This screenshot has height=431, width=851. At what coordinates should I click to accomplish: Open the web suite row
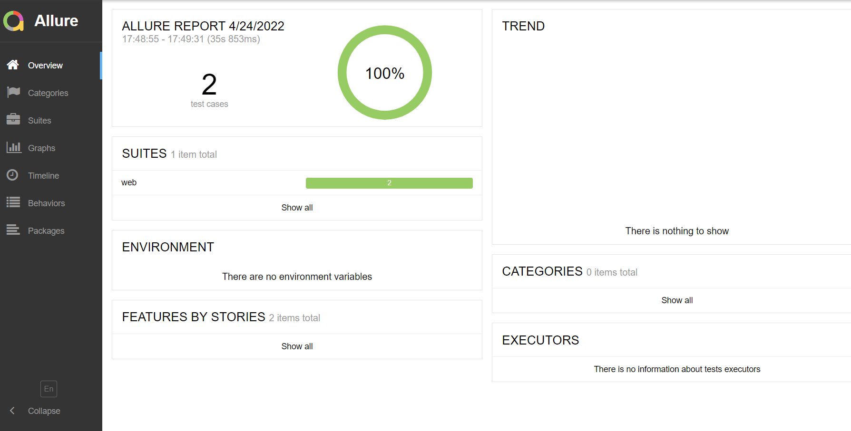coord(129,182)
